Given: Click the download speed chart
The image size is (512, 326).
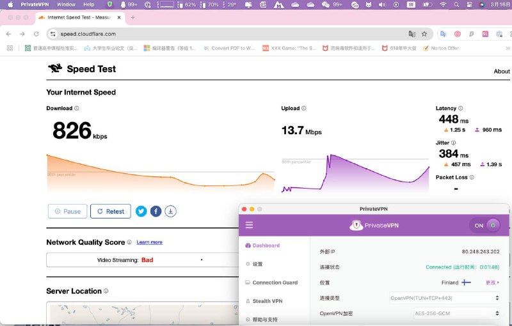Looking at the screenshot, I should 161,173.
